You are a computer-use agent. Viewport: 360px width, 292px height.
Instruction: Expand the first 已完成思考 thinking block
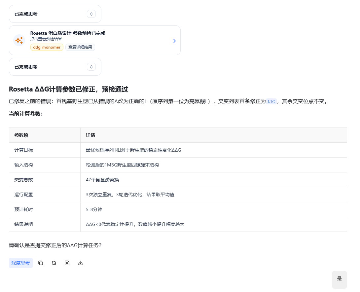91,14
